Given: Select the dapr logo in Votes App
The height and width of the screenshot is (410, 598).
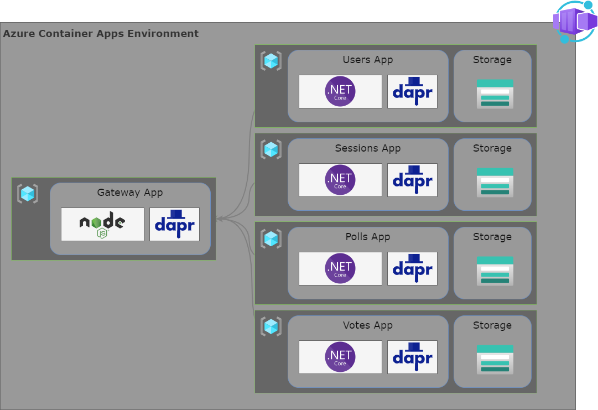Looking at the screenshot, I should pos(412,357).
